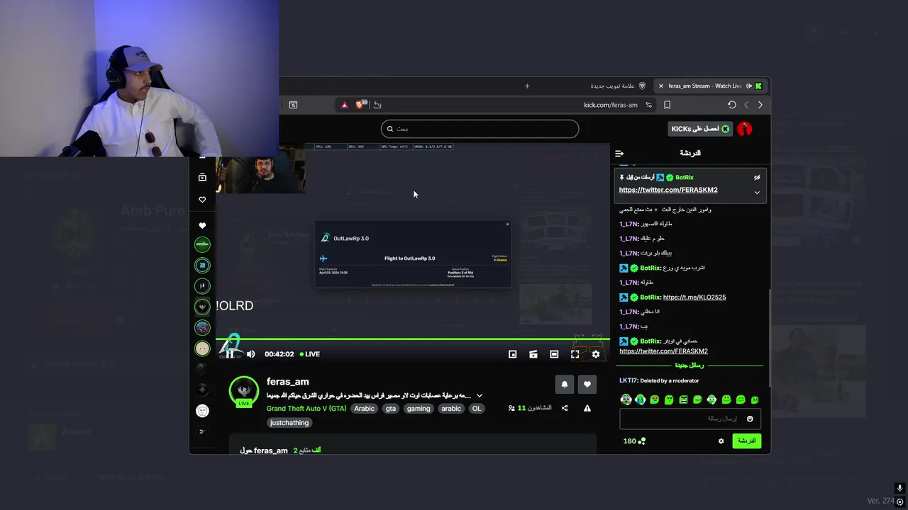Click the share icon in address bar

[377, 105]
